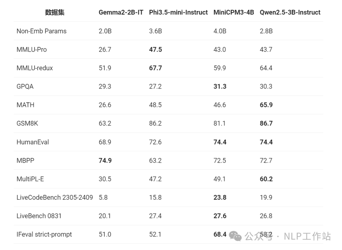This screenshot has width=342, height=250.
Task: Click the bold 65.9 MATH score
Action: pos(266,105)
